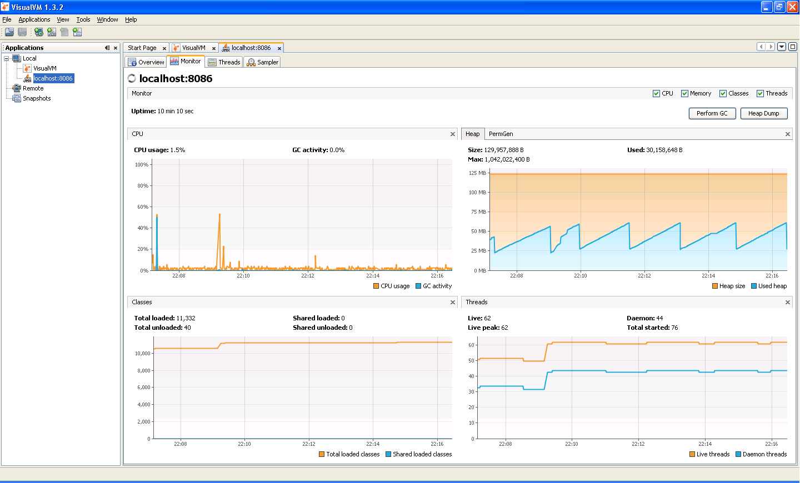Click the Add Remote Host toolbar icon
The image size is (800, 483).
[39, 32]
